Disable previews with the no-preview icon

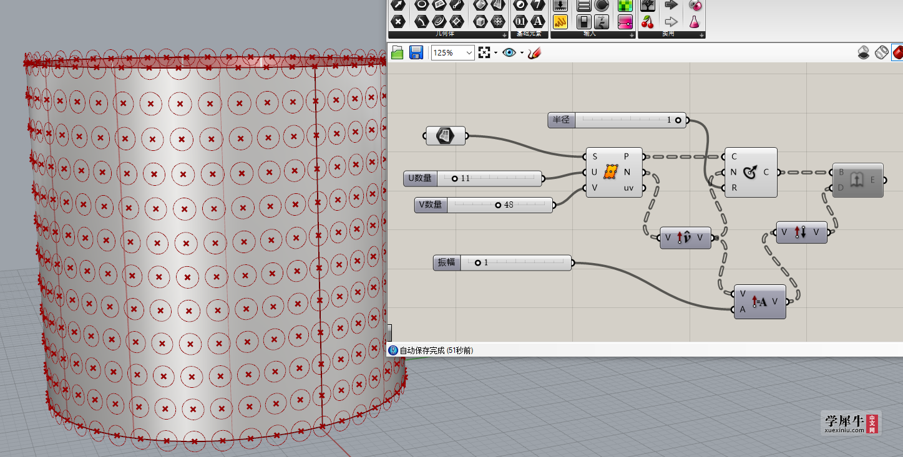(864, 53)
